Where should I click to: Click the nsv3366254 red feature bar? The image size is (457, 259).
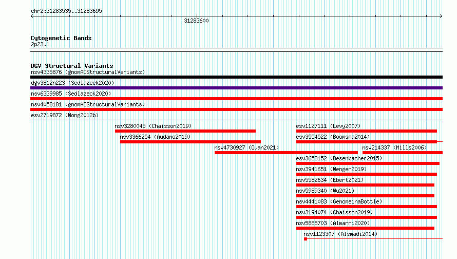191,142
